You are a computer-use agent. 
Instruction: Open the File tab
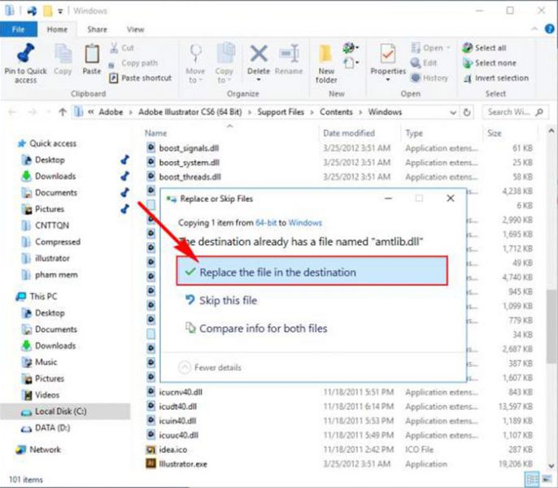pos(19,29)
